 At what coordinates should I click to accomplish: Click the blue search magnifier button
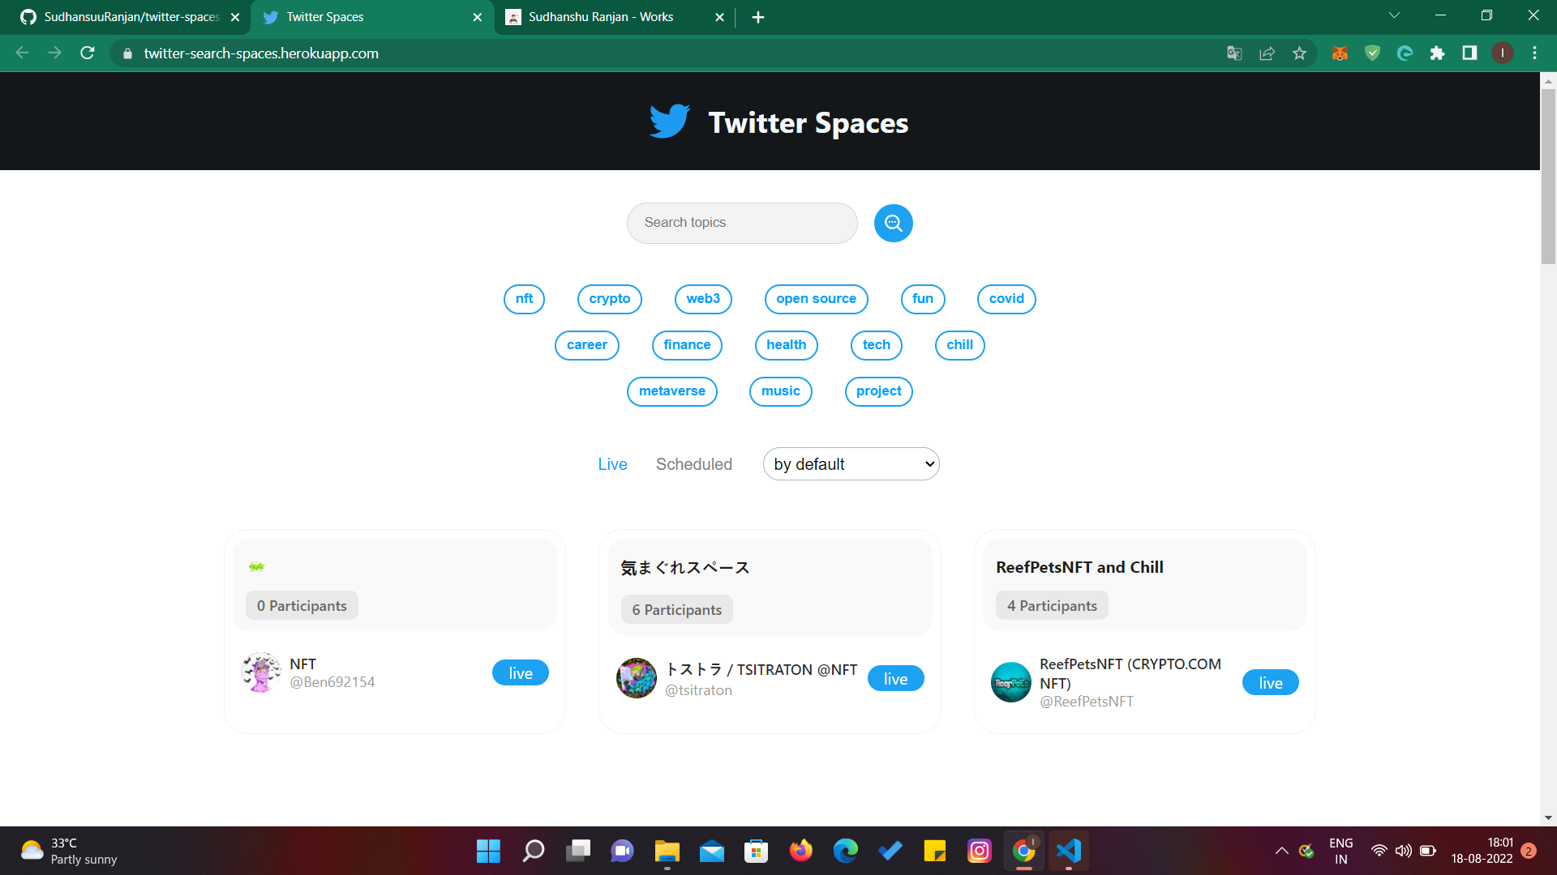893,223
